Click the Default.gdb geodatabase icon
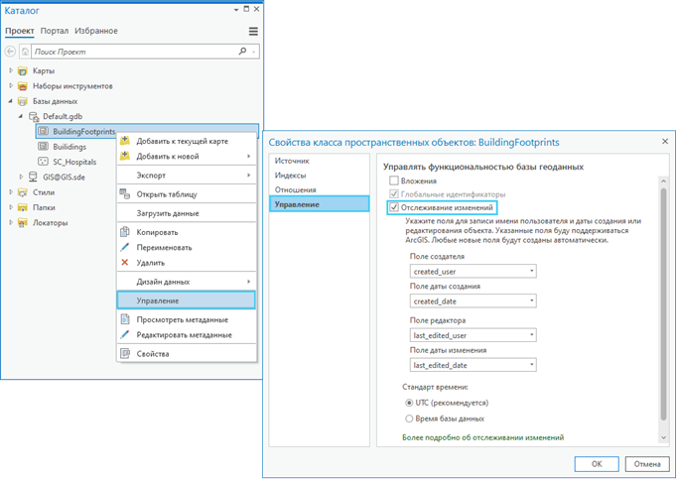The width and height of the screenshot is (676, 480). coord(33,116)
